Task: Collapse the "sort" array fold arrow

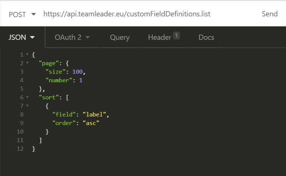Action: click(x=27, y=97)
